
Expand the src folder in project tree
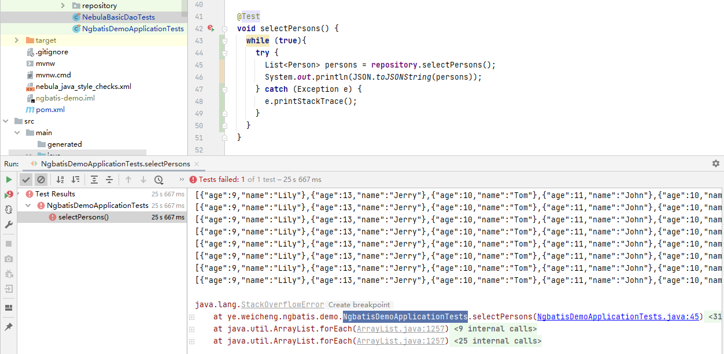6,121
